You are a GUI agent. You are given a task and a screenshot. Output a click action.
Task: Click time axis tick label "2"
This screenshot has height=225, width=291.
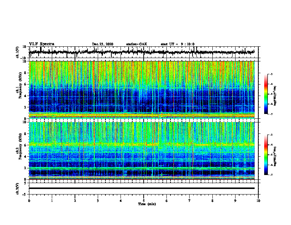[x=75, y=201]
